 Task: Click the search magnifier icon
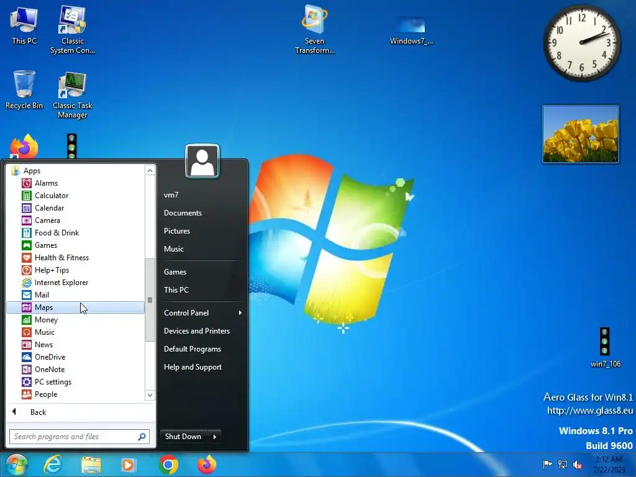click(x=142, y=437)
